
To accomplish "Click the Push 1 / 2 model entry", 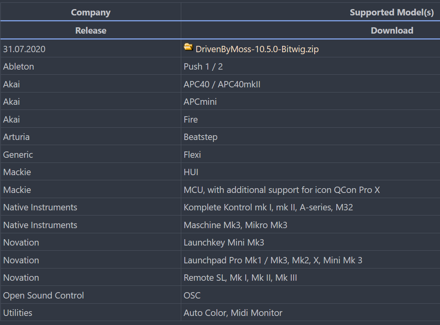I will coord(203,66).
